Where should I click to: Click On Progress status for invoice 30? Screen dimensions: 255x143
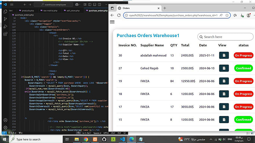(244, 55)
